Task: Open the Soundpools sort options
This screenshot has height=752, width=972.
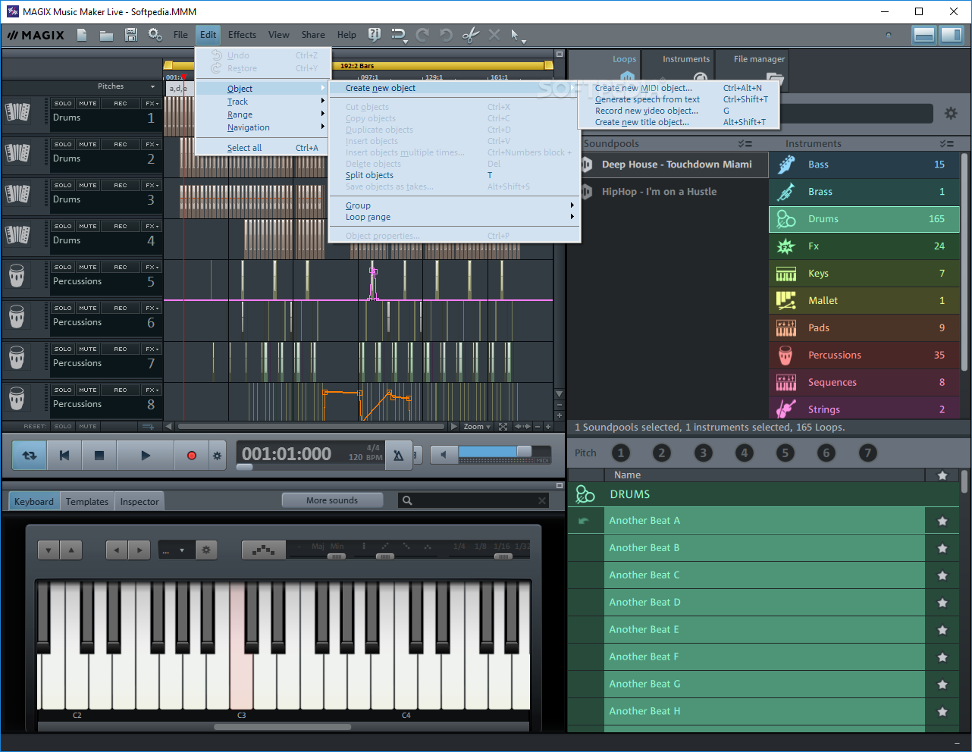Action: tap(745, 143)
